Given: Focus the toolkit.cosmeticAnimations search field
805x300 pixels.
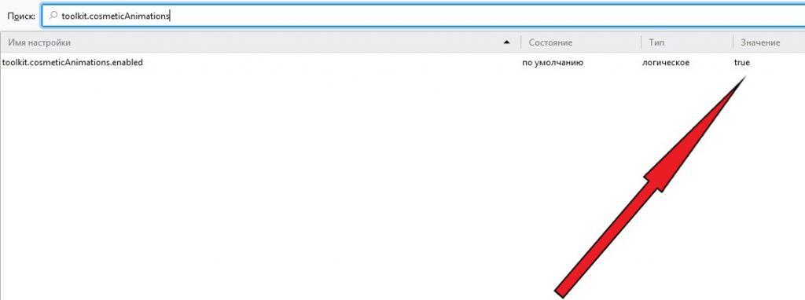Looking at the screenshot, I should (423, 16).
